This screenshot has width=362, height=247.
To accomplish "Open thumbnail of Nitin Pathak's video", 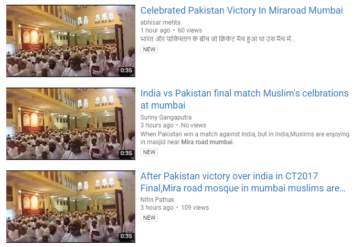I will (x=71, y=207).
